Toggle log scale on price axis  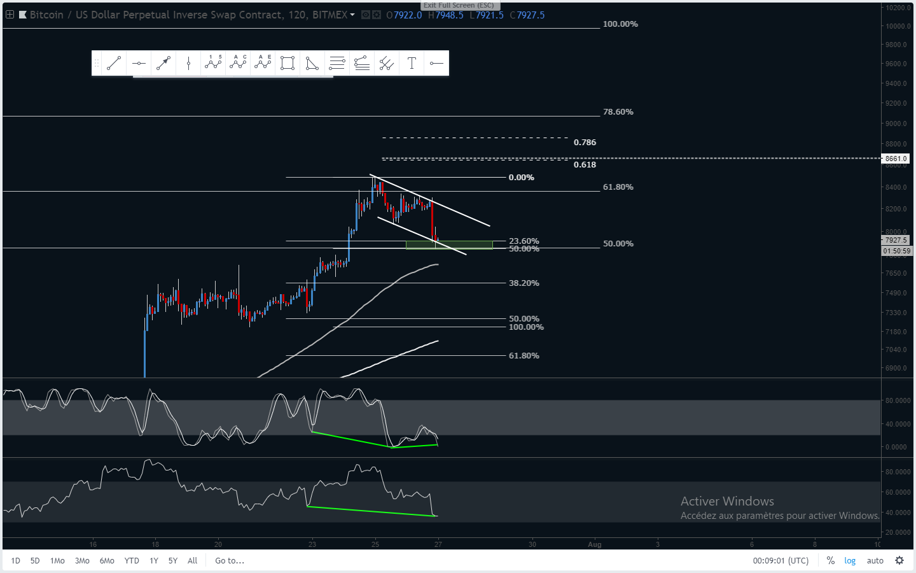click(x=850, y=561)
